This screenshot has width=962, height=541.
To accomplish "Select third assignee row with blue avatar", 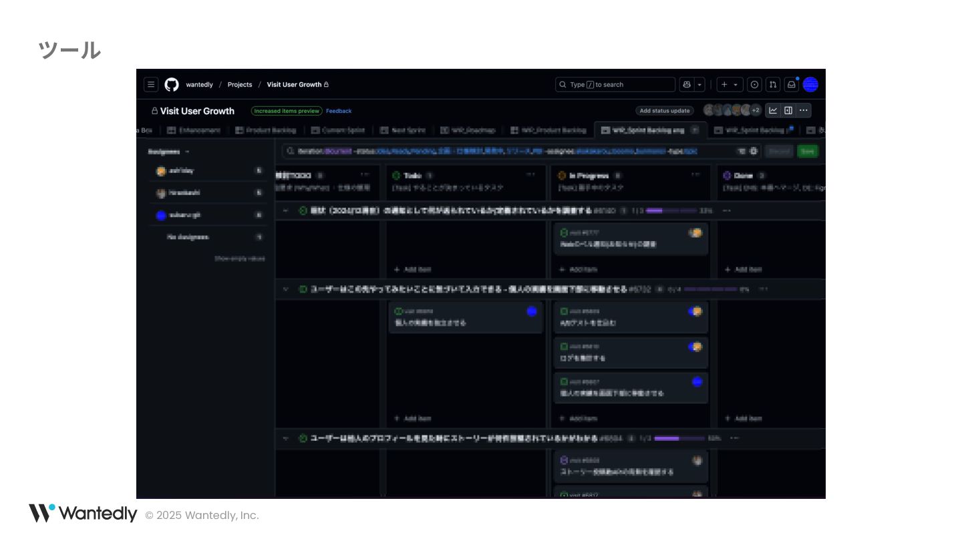I will pos(208,215).
